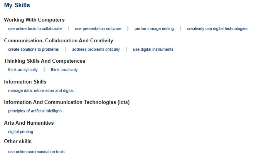Open 'principles of artificial intelligen…' link

pyautogui.click(x=37, y=111)
